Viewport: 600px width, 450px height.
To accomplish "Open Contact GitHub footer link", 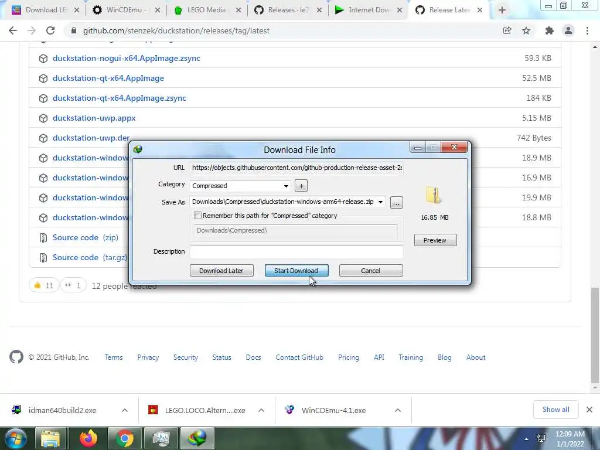I will [x=299, y=357].
